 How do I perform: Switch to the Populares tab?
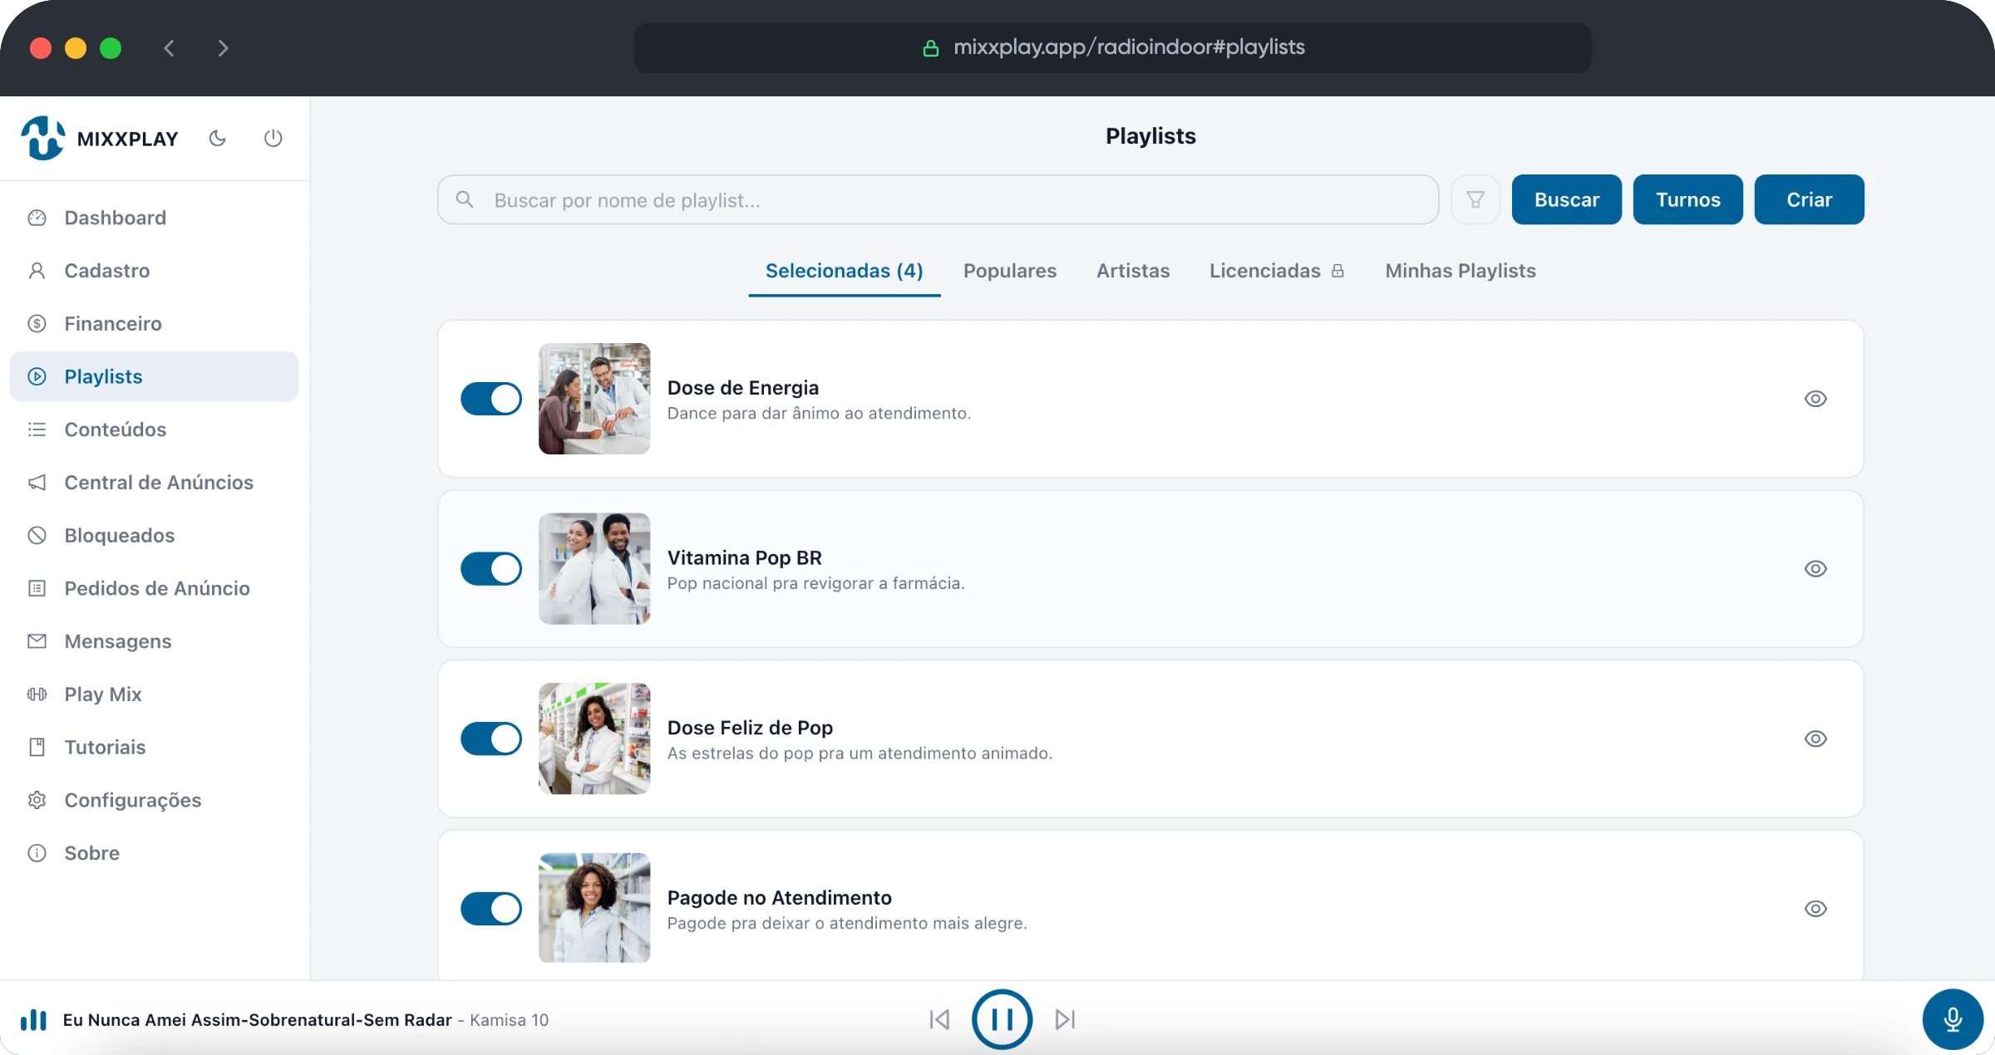coord(1010,271)
